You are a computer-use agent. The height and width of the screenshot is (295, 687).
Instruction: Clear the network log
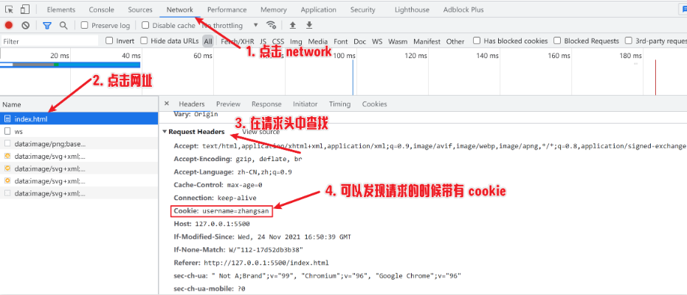click(x=25, y=25)
